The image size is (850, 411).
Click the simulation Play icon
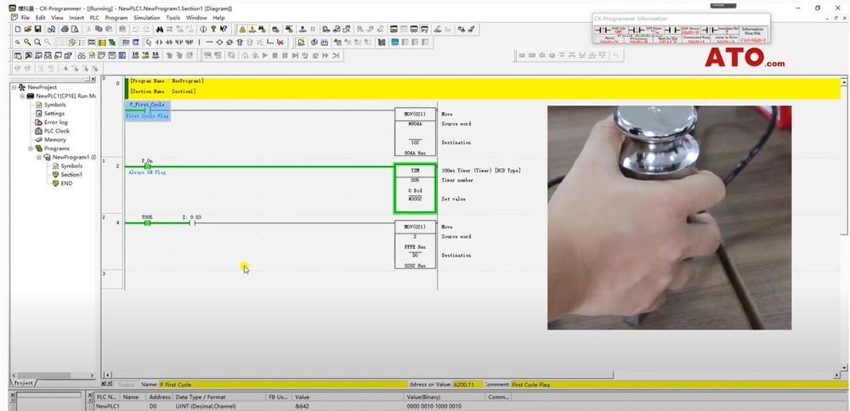264,55
